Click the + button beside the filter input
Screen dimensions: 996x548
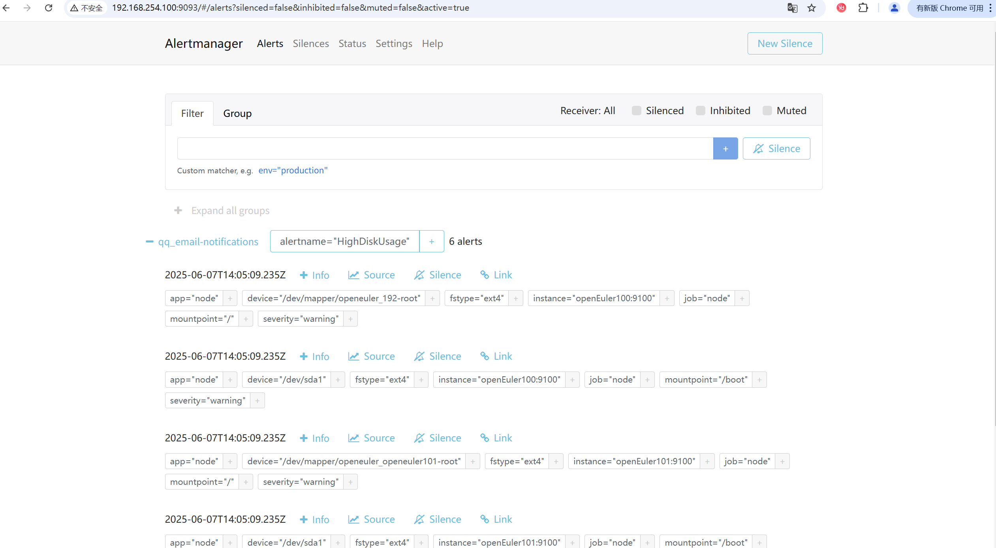725,148
